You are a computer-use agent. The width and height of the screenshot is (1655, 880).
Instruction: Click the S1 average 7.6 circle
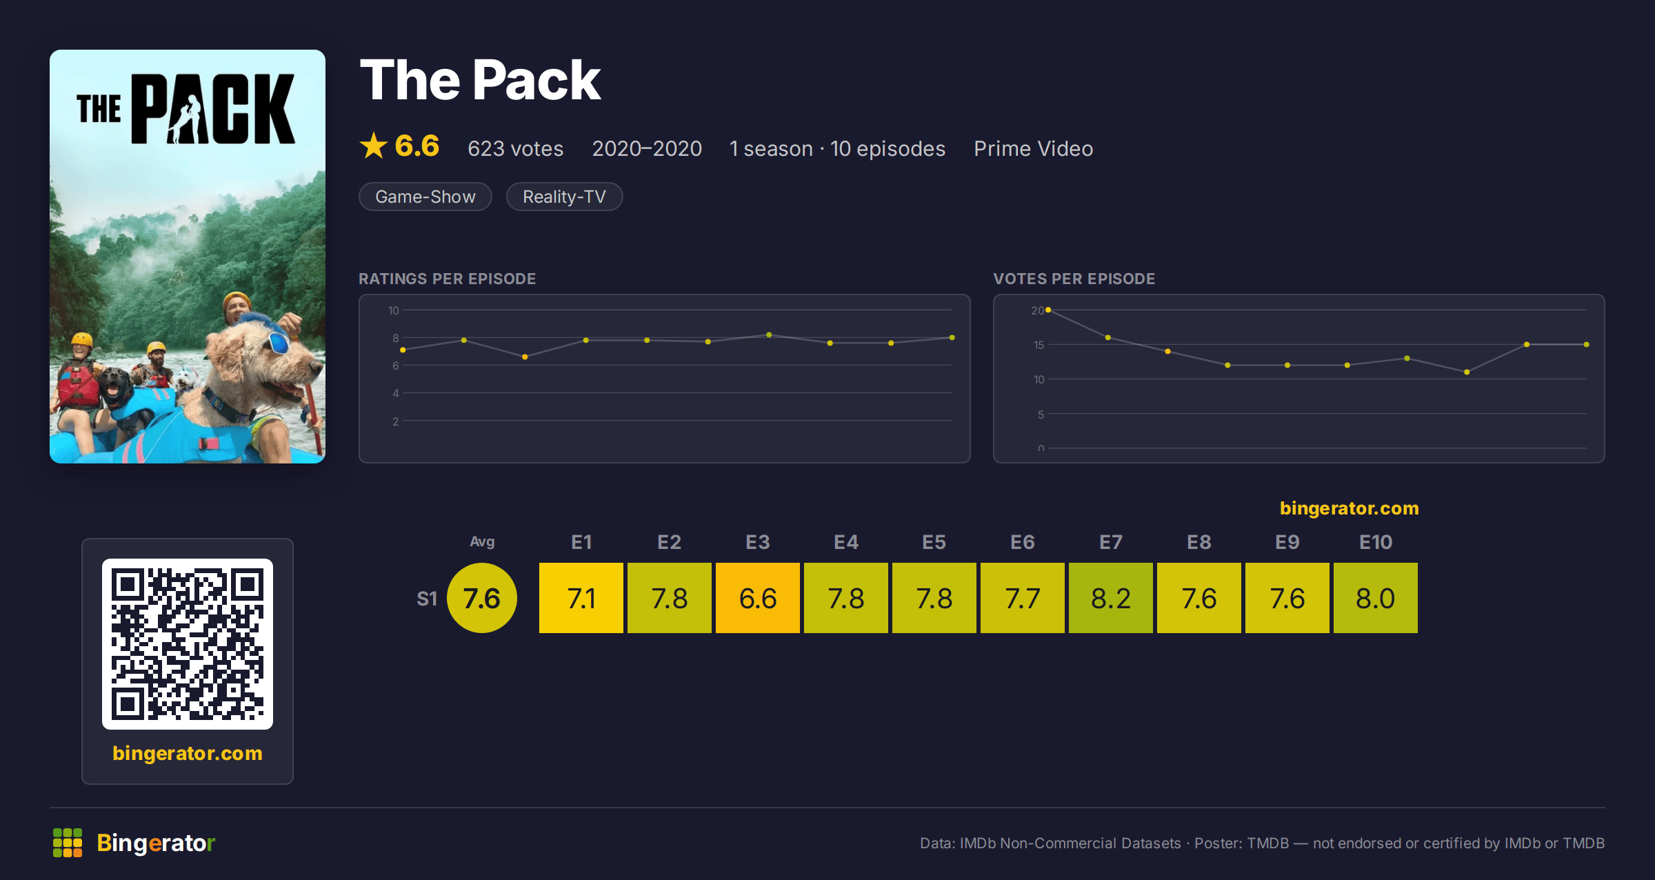481,598
